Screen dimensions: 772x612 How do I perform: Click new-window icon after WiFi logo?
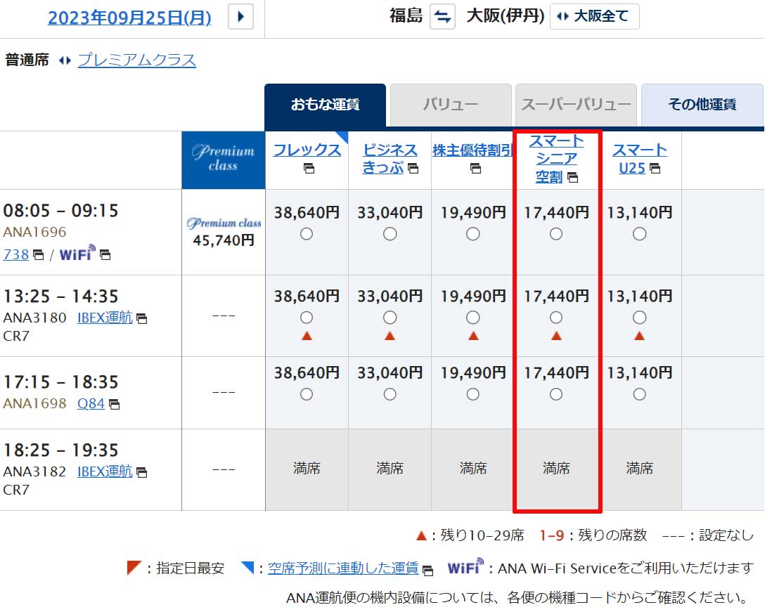click(x=105, y=255)
